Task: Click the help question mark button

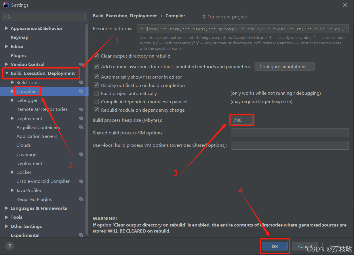Action: coord(9,246)
